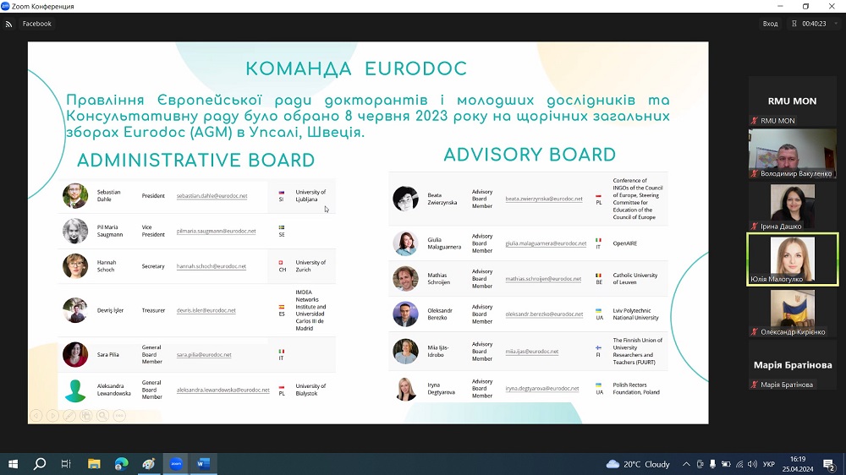846x475 pixels.
Task: Open the 20°C Cloudy weather widget
Action: [638, 464]
